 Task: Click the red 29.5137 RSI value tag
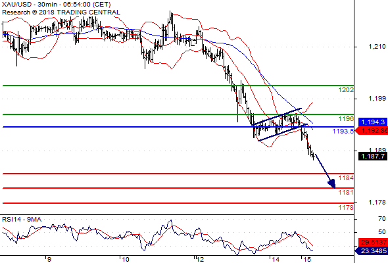[373, 242]
